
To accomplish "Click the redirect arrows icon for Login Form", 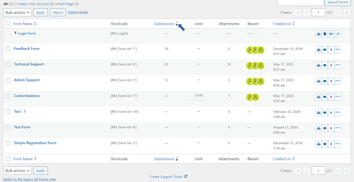I will pyautogui.click(x=338, y=34).
